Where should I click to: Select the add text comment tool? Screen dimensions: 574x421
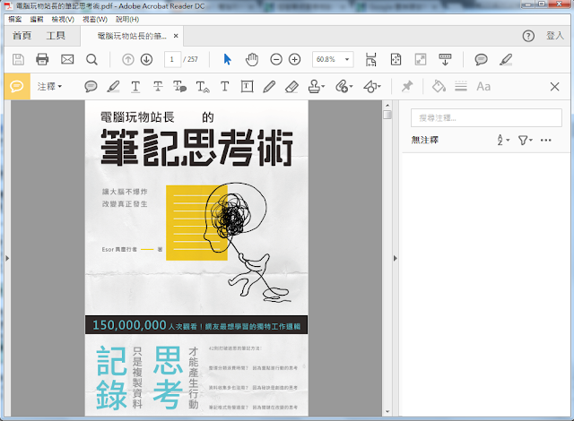coord(224,87)
